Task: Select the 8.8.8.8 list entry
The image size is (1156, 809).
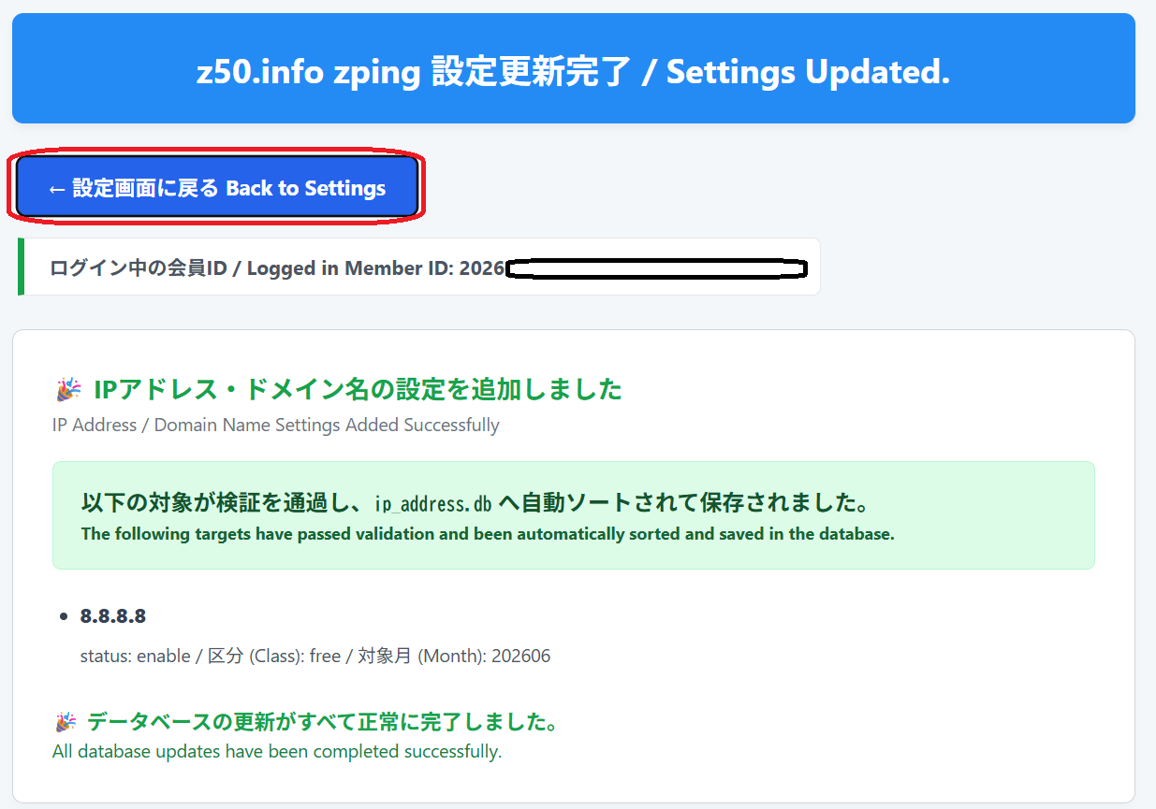Action: pos(113,616)
